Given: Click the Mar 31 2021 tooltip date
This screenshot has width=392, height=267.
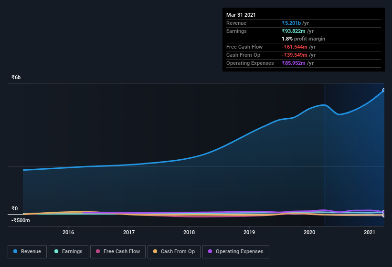Looking at the screenshot, I should [241, 15].
